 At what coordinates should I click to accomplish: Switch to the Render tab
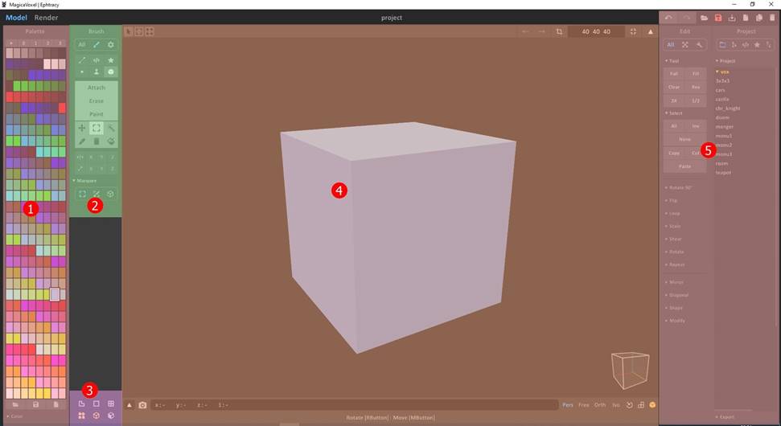click(x=46, y=18)
